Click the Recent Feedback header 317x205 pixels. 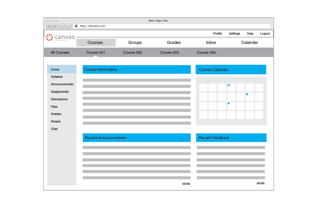coord(231,138)
